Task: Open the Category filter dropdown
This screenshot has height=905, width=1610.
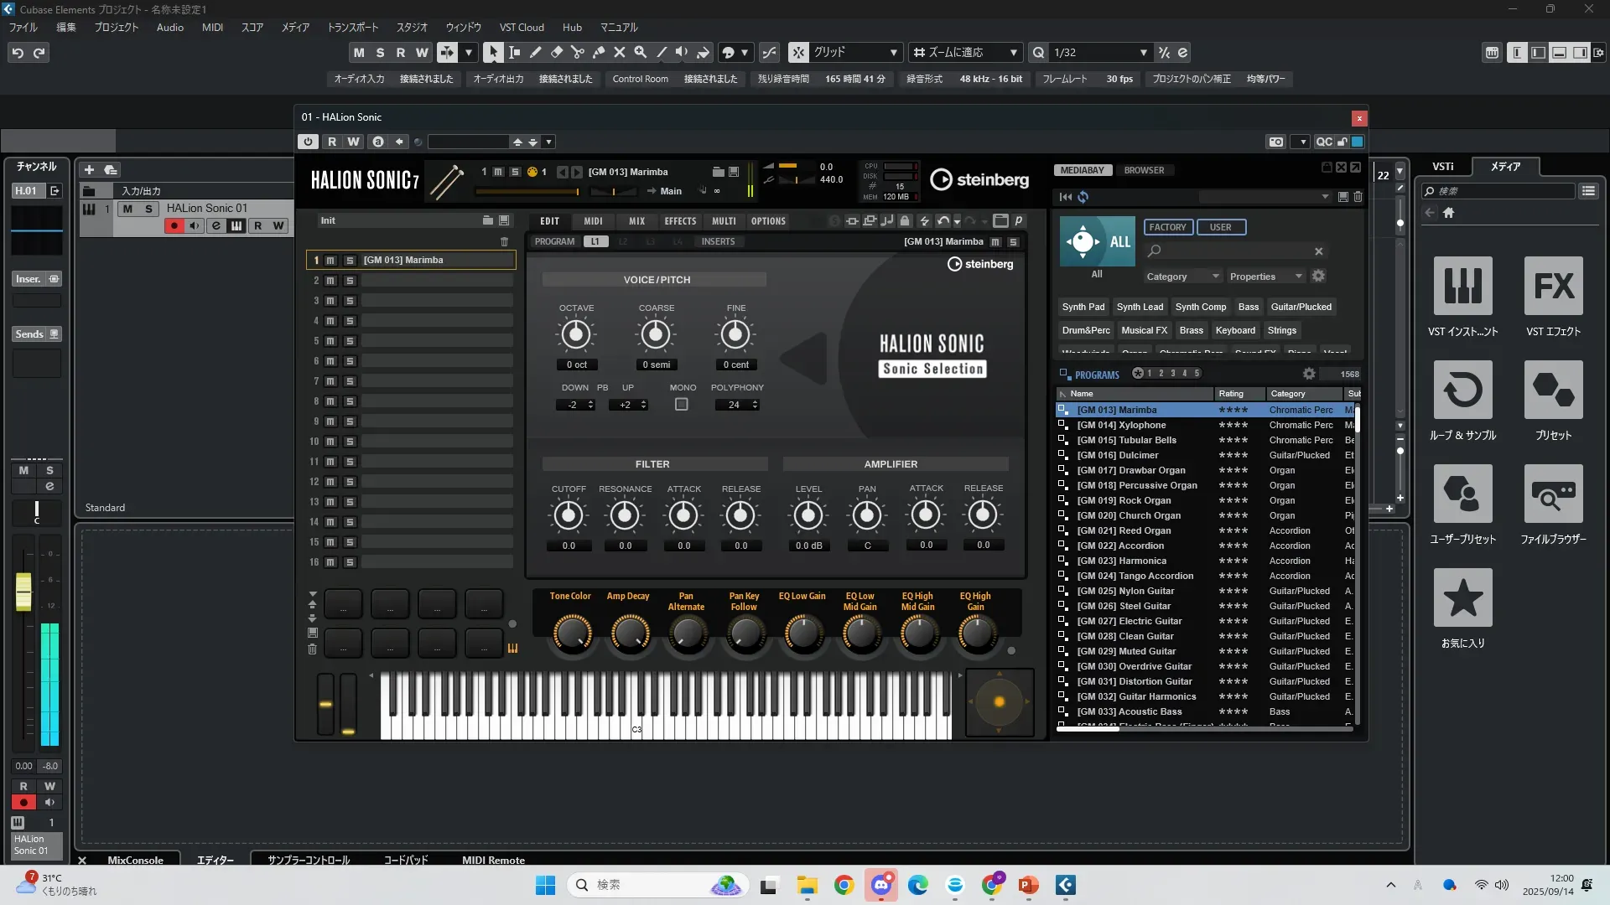Action: (x=1182, y=277)
